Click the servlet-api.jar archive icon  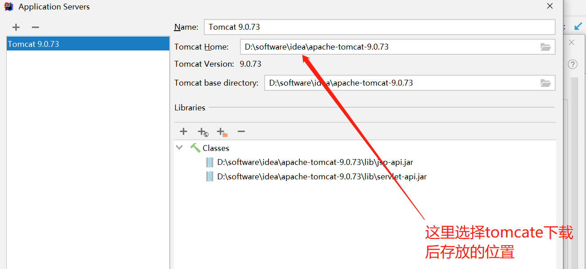(209, 177)
